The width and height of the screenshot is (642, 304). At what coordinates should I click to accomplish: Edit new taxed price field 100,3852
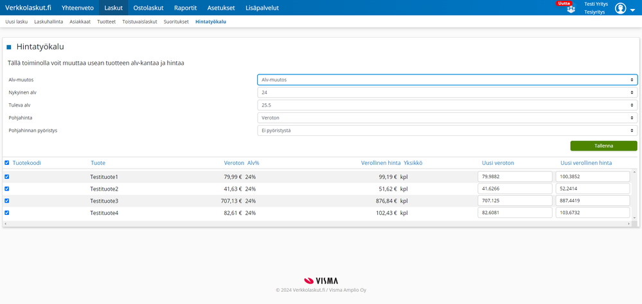(x=593, y=177)
